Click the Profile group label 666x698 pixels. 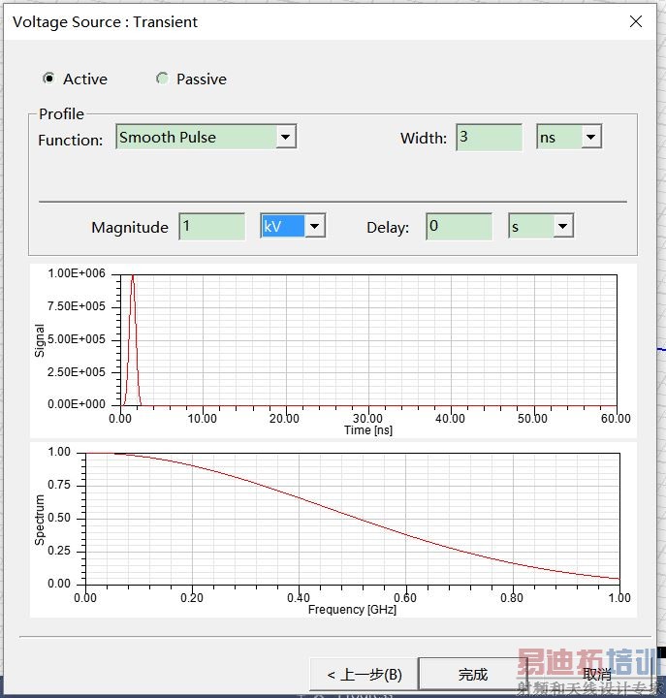click(61, 114)
